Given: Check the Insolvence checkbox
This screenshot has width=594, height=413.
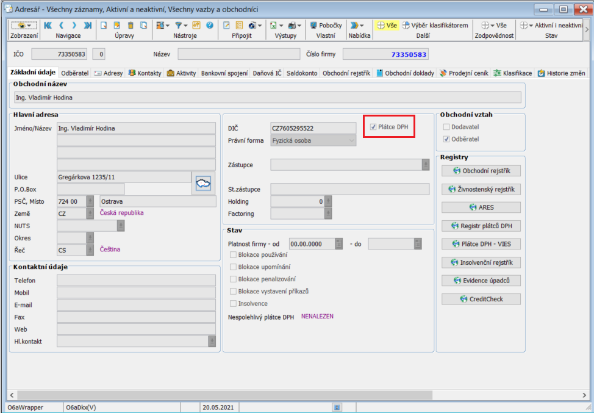Looking at the screenshot, I should (233, 303).
